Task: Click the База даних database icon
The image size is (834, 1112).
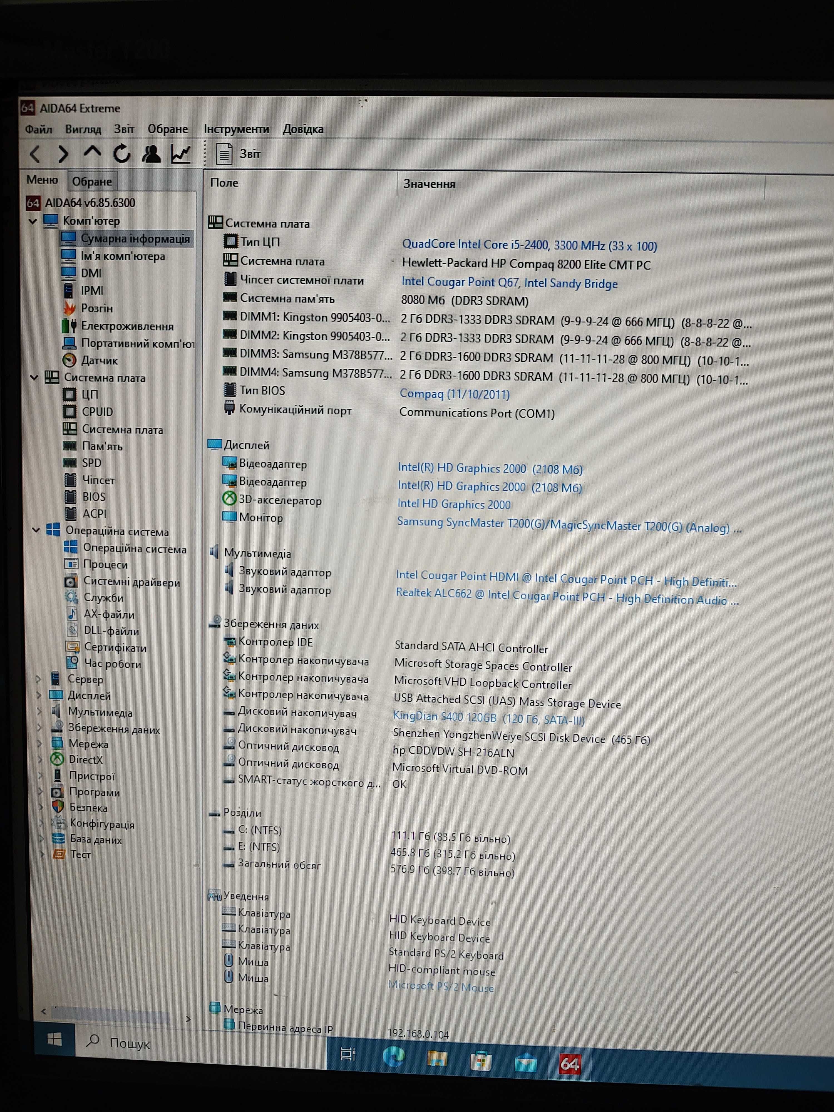Action: click(x=59, y=838)
